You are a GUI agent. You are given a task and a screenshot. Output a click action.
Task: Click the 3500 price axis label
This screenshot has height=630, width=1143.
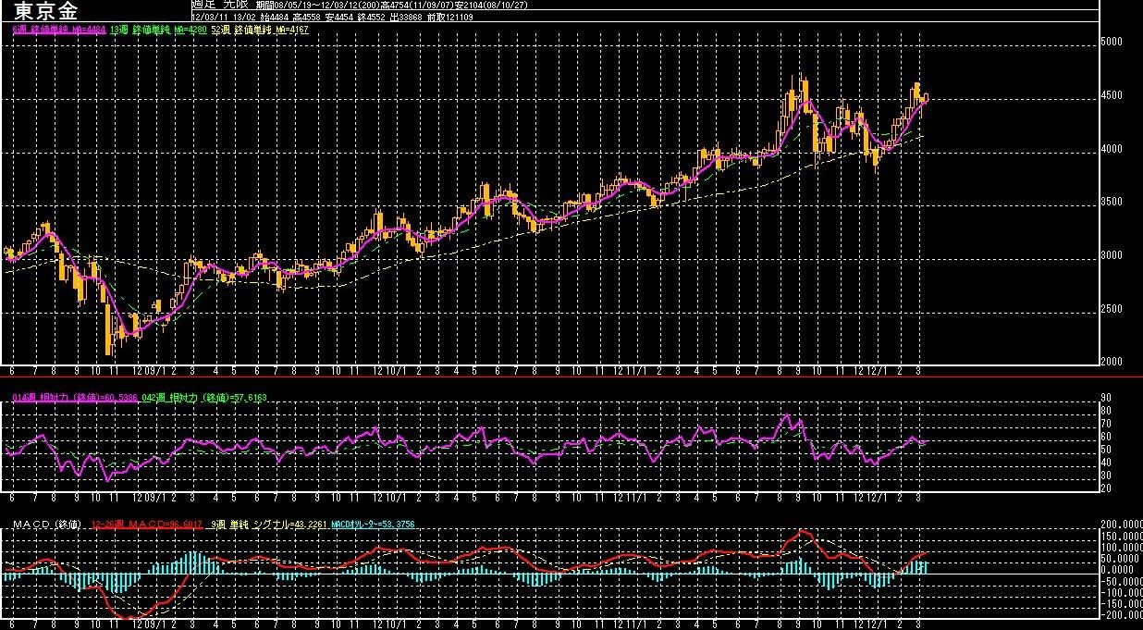click(1111, 202)
